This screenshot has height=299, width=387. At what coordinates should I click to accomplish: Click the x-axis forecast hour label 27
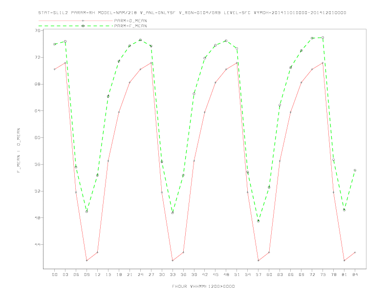151,275
